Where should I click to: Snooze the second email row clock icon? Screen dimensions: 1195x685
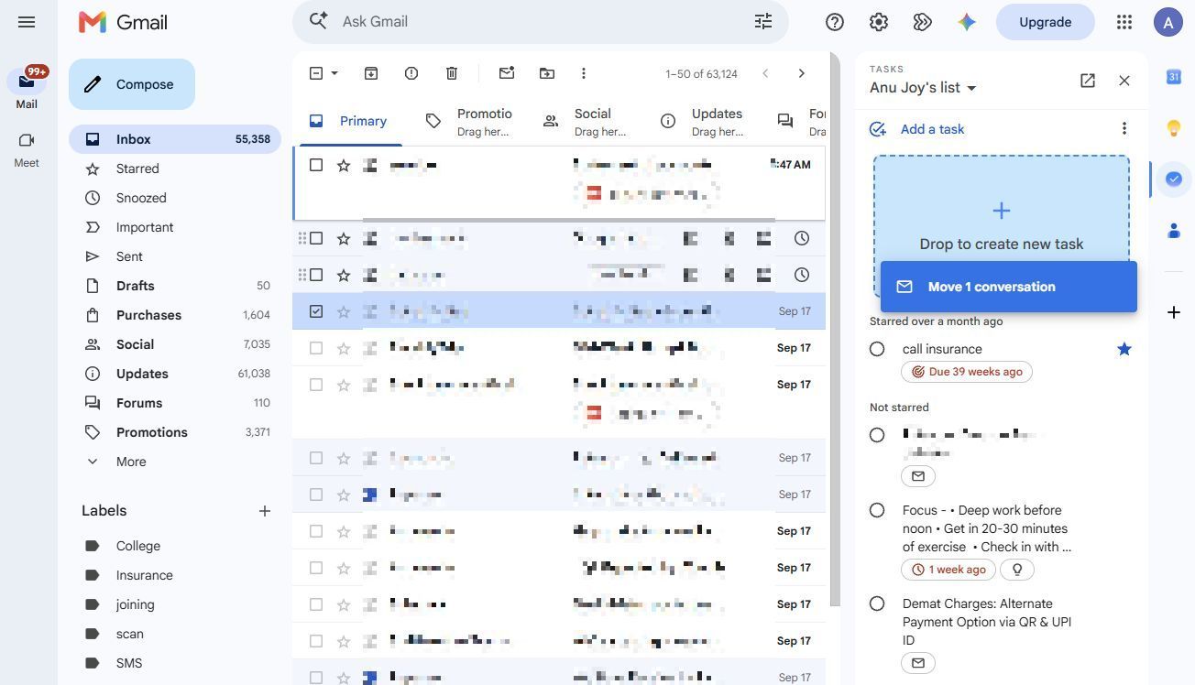point(802,238)
